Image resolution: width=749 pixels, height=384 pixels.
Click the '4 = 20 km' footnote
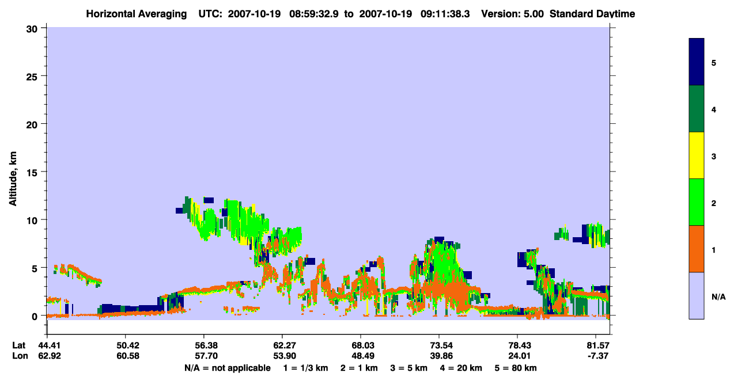[460, 368]
